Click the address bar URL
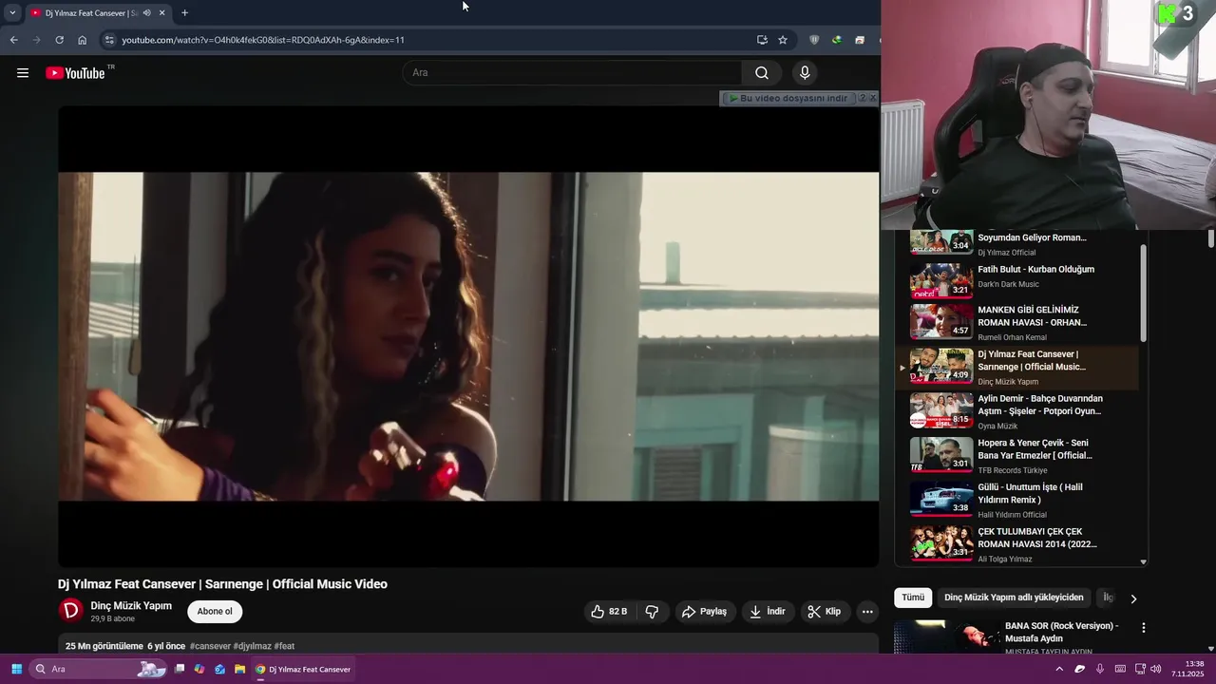 point(263,40)
